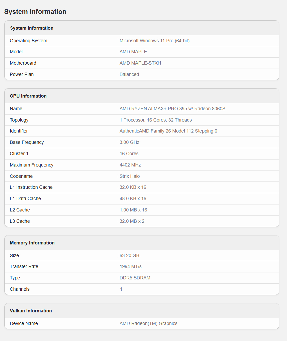This screenshot has height=341, width=287.
Task: Select the Microsoft Windows 11 Pro value
Action: click(x=154, y=41)
